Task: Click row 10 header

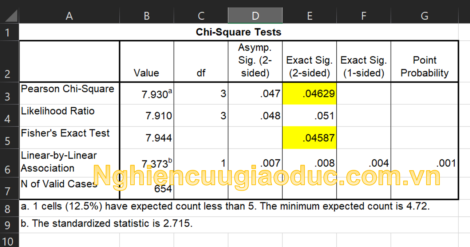Action: [x=8, y=241]
